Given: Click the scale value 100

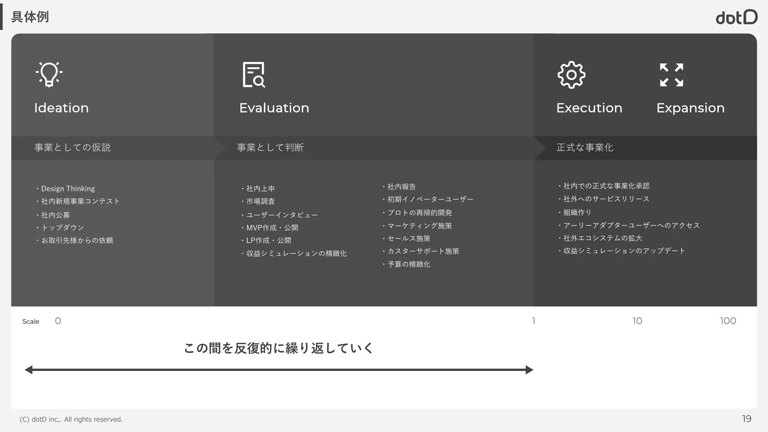Looking at the screenshot, I should coord(728,321).
